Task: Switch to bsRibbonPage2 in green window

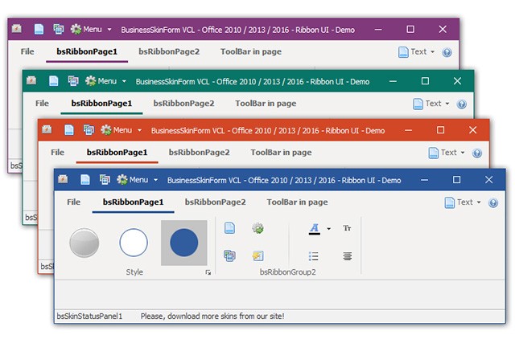Action: [x=183, y=104]
